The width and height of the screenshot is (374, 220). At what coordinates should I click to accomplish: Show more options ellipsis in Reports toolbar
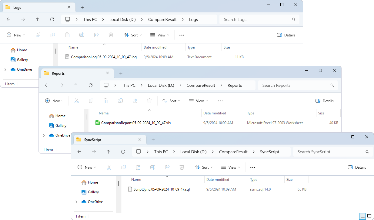click(x=220, y=101)
